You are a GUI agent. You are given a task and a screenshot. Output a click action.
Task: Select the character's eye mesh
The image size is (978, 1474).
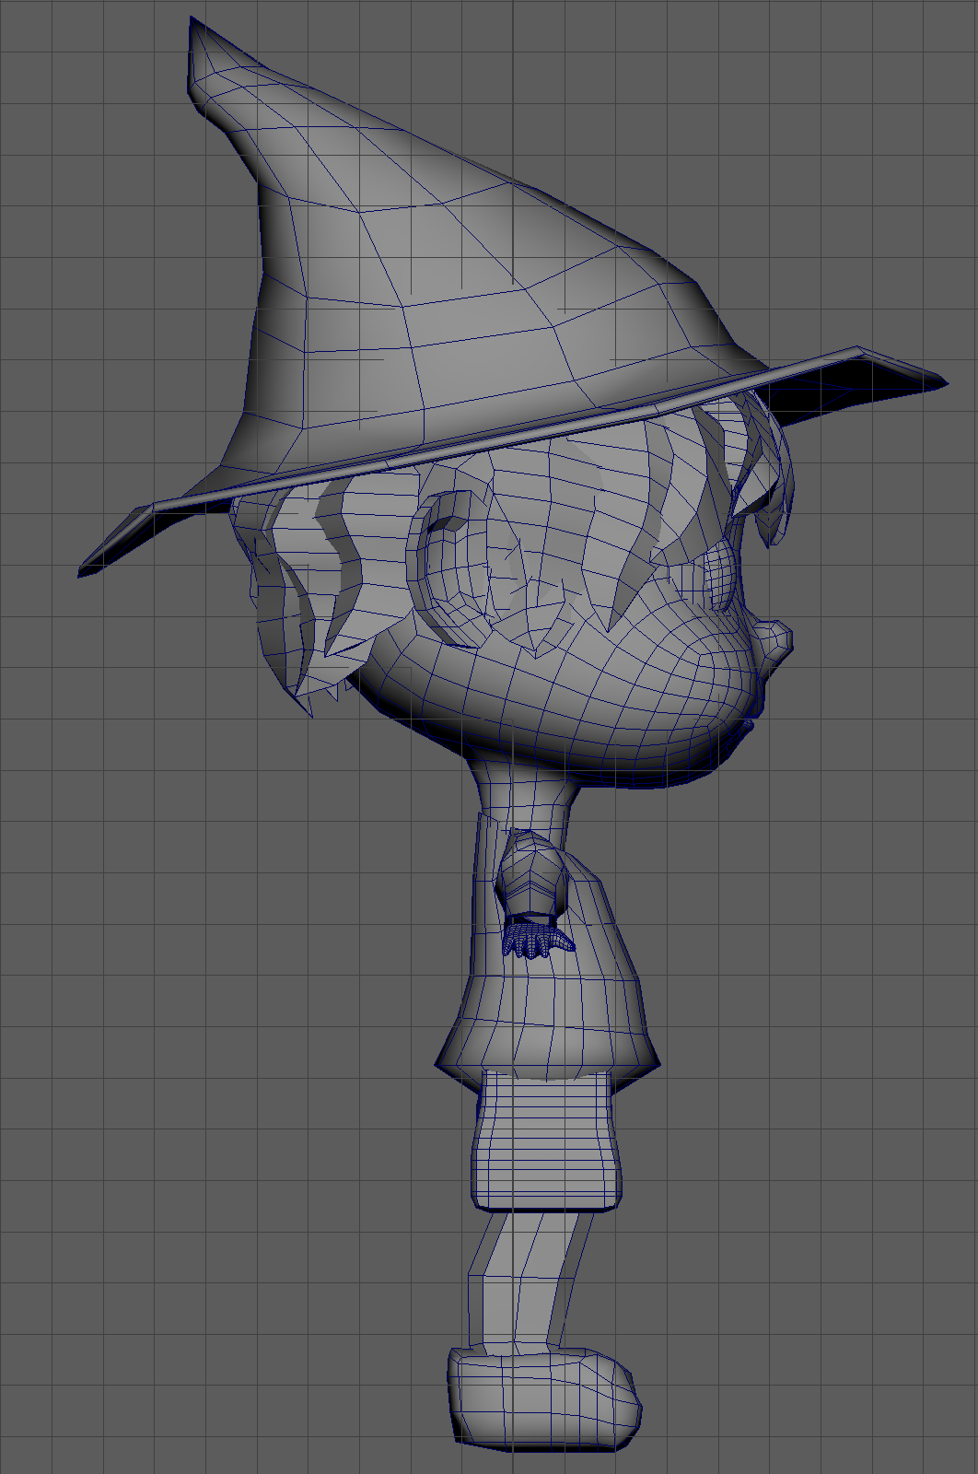[x=718, y=576]
